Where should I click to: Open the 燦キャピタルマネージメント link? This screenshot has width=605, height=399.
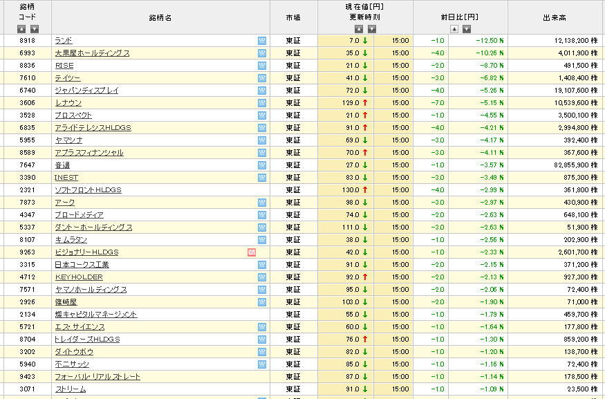[x=96, y=315]
